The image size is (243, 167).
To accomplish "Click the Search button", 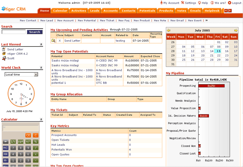I will 35,32.
